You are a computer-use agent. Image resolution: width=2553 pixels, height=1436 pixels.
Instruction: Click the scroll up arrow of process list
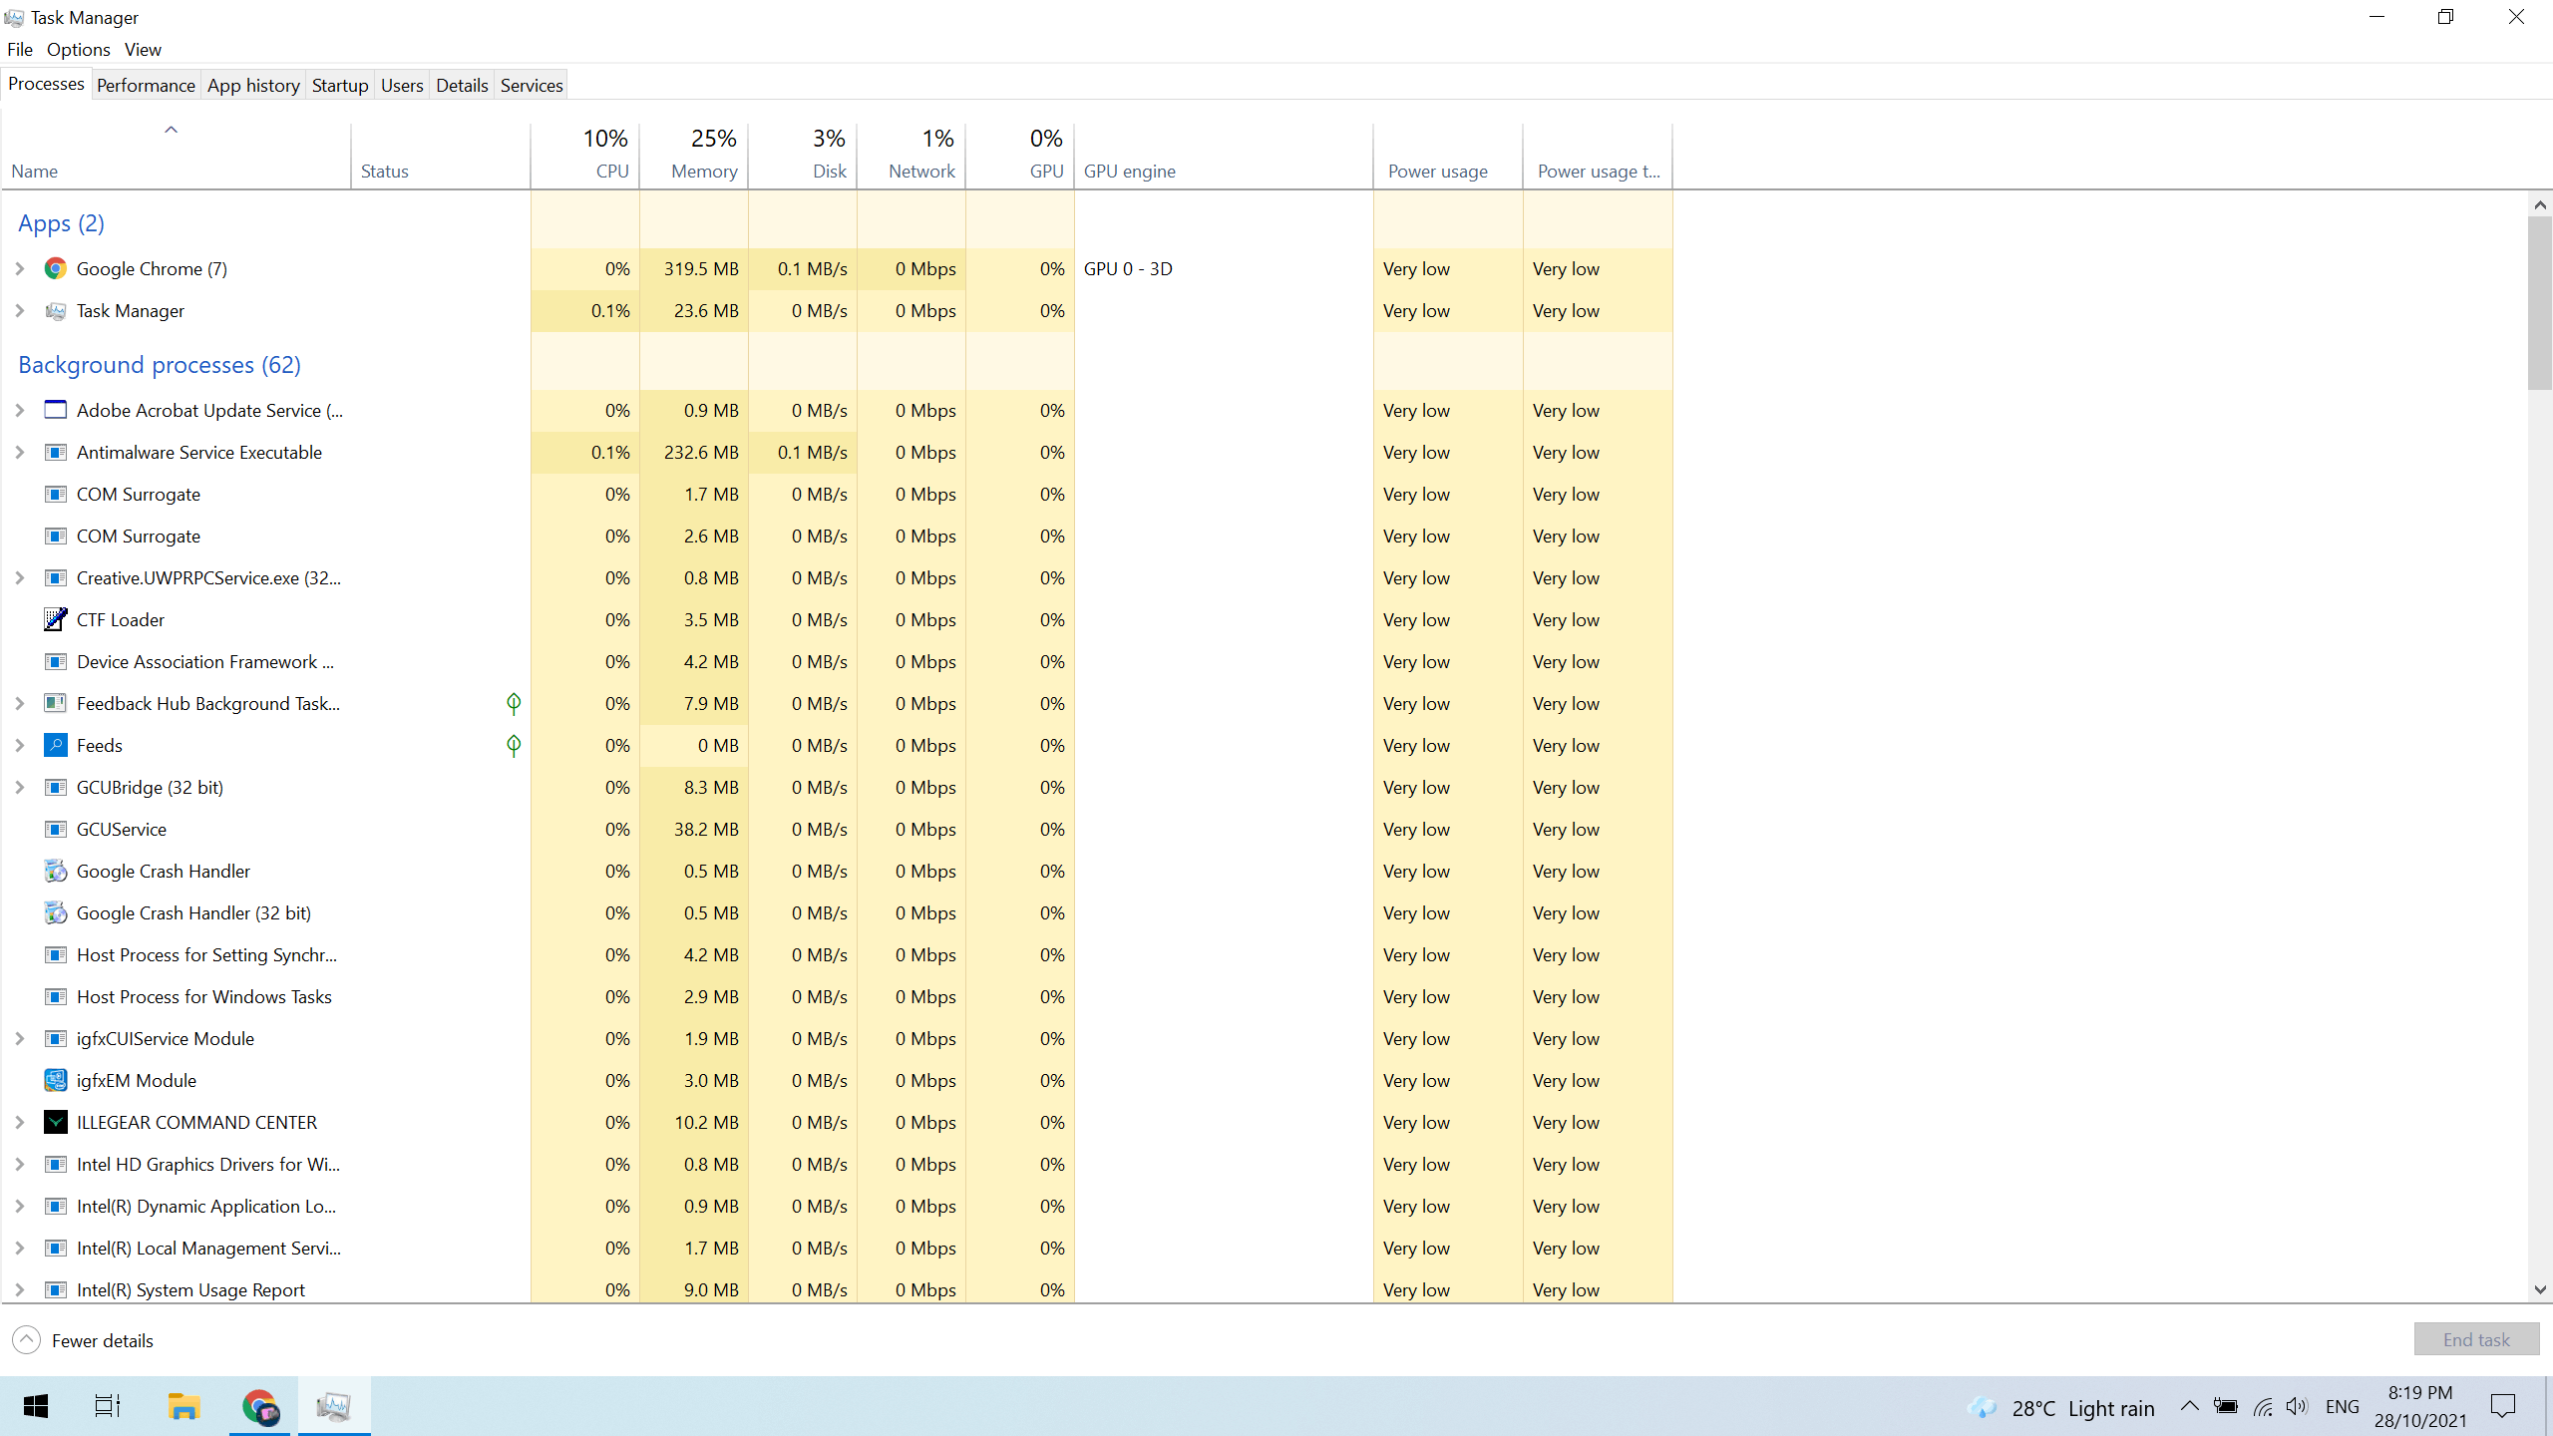[2540, 204]
